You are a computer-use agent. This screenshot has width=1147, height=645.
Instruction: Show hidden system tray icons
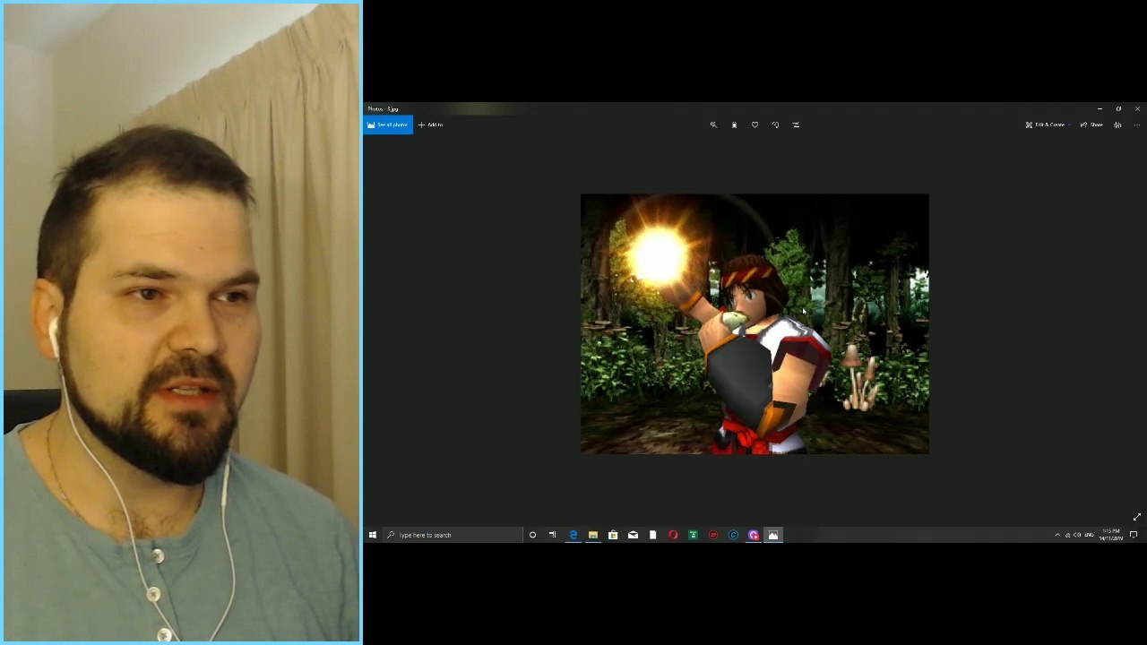click(1057, 535)
